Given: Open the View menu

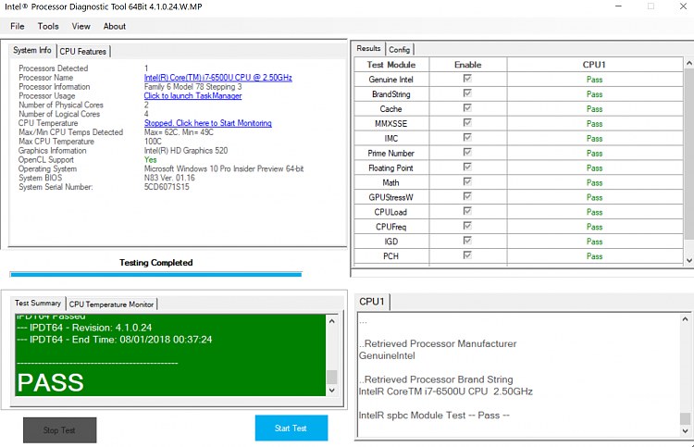Looking at the screenshot, I should click(81, 26).
